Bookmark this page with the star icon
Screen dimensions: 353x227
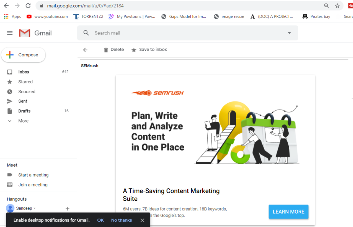[x=337, y=6]
